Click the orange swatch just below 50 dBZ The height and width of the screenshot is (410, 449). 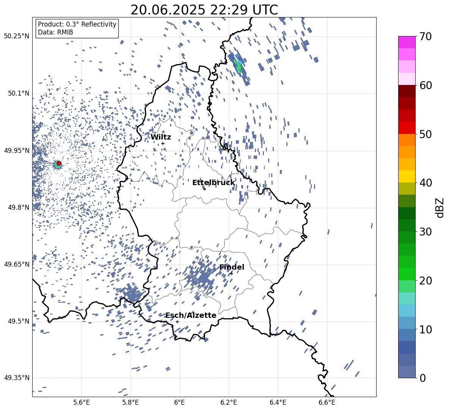point(407,140)
